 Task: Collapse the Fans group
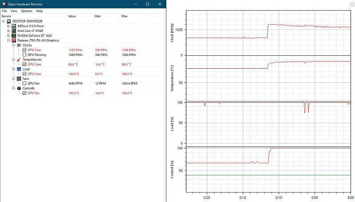click(13, 79)
